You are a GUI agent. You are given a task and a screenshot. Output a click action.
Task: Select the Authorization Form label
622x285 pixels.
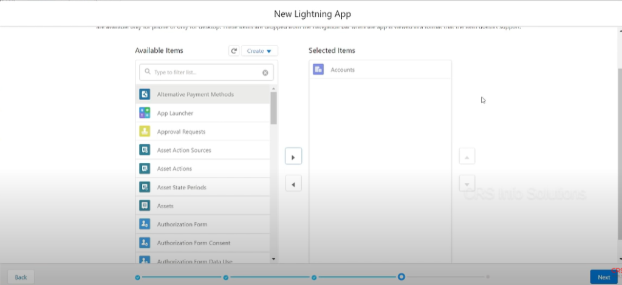point(182,224)
